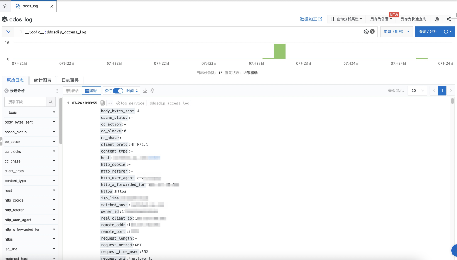Click the tall green histogram bar near 07月23日
Screen dimensions: 457x260
pyautogui.click(x=280, y=51)
